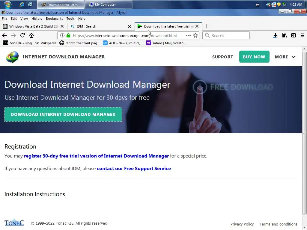
Task: Open the Downloads arrow panel
Action: (275, 35)
